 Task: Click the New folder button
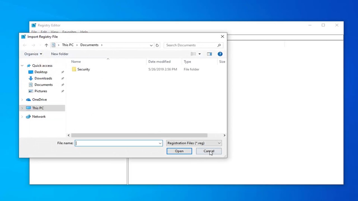tap(60, 54)
